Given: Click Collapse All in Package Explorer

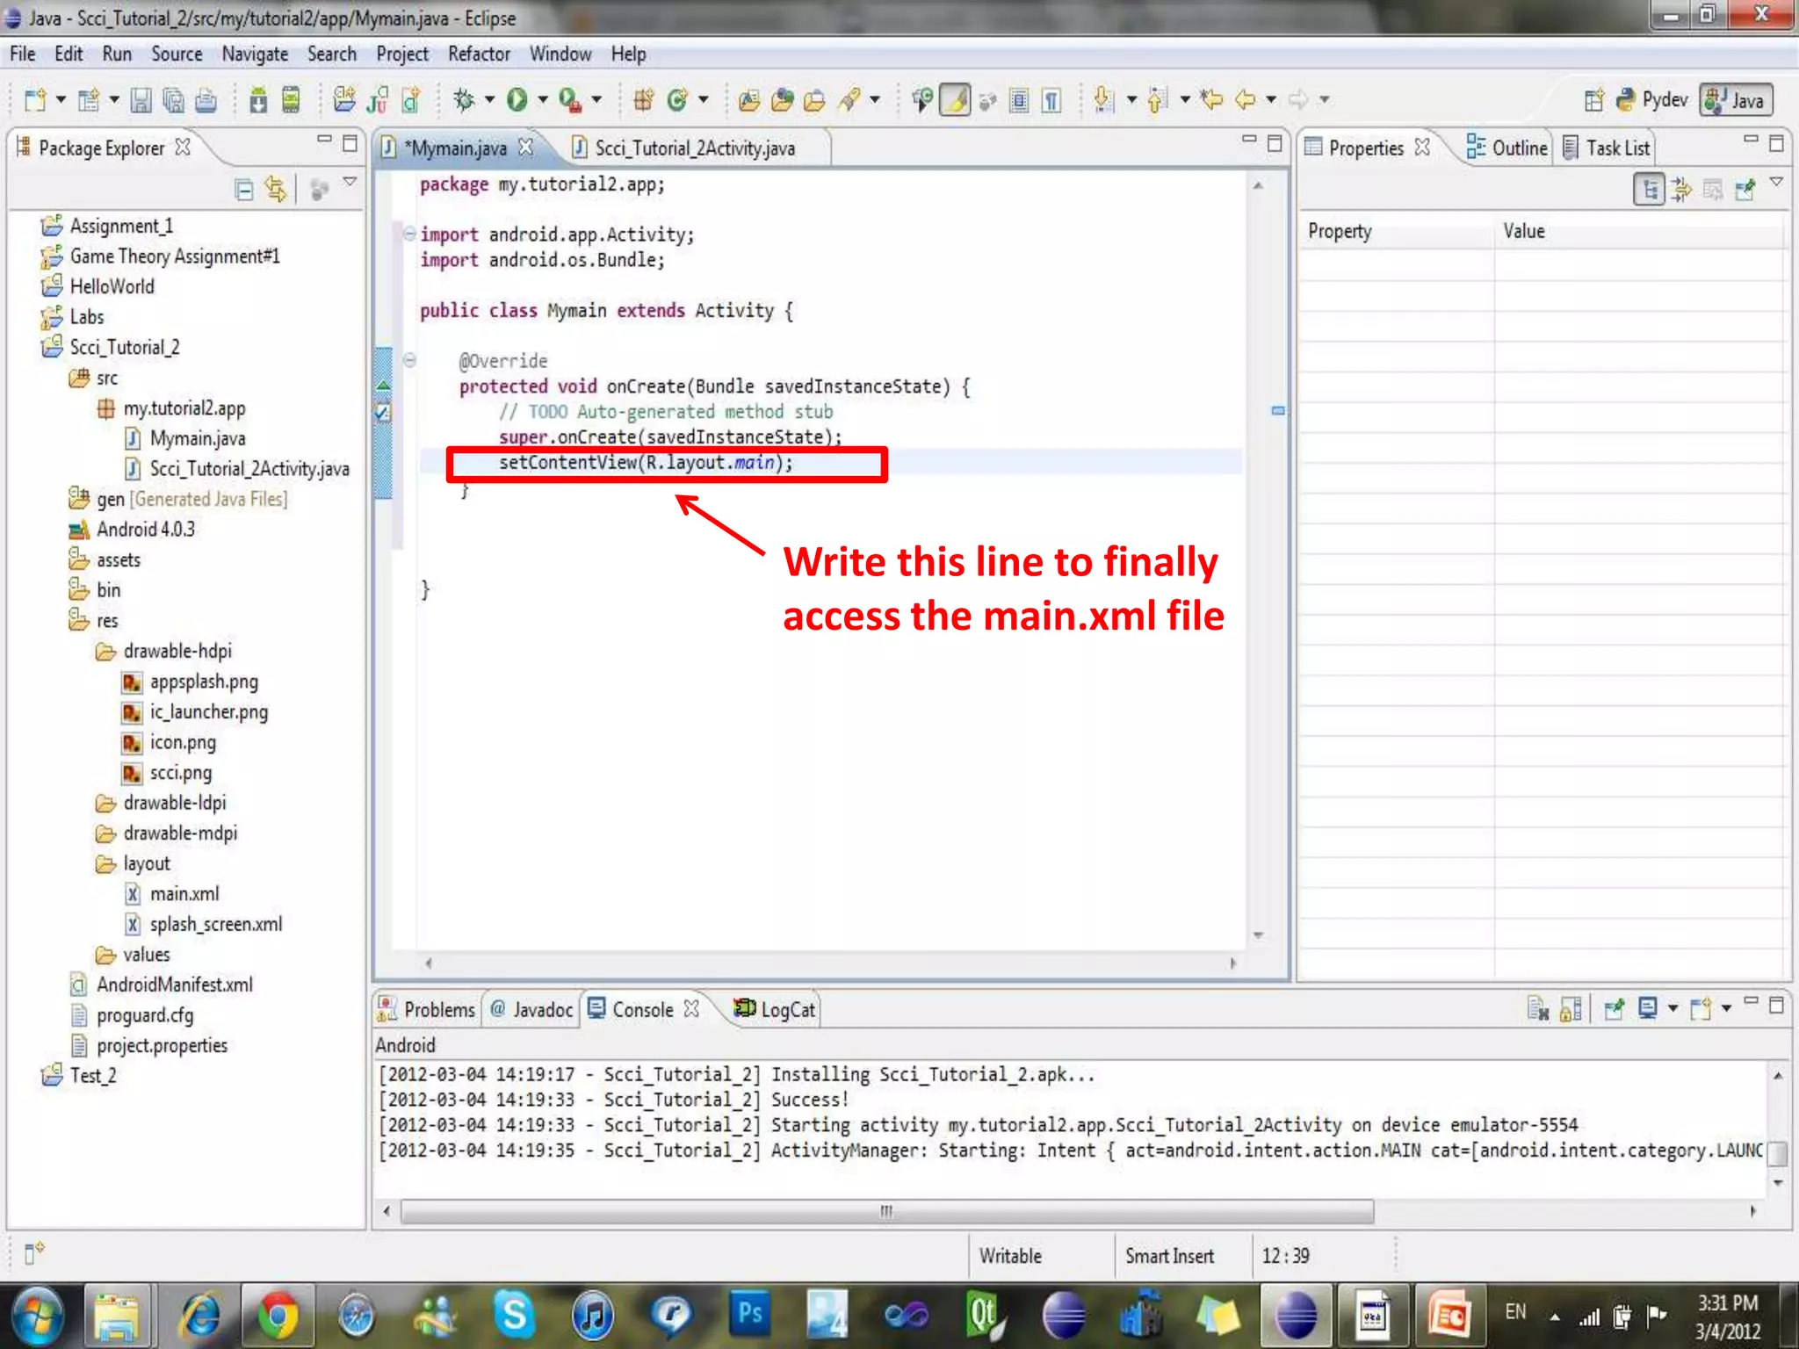Looking at the screenshot, I should (x=244, y=189).
